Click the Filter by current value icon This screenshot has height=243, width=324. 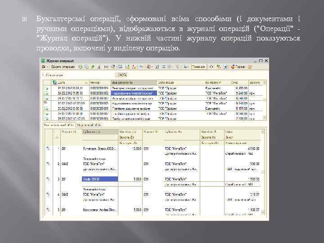pos(164,67)
